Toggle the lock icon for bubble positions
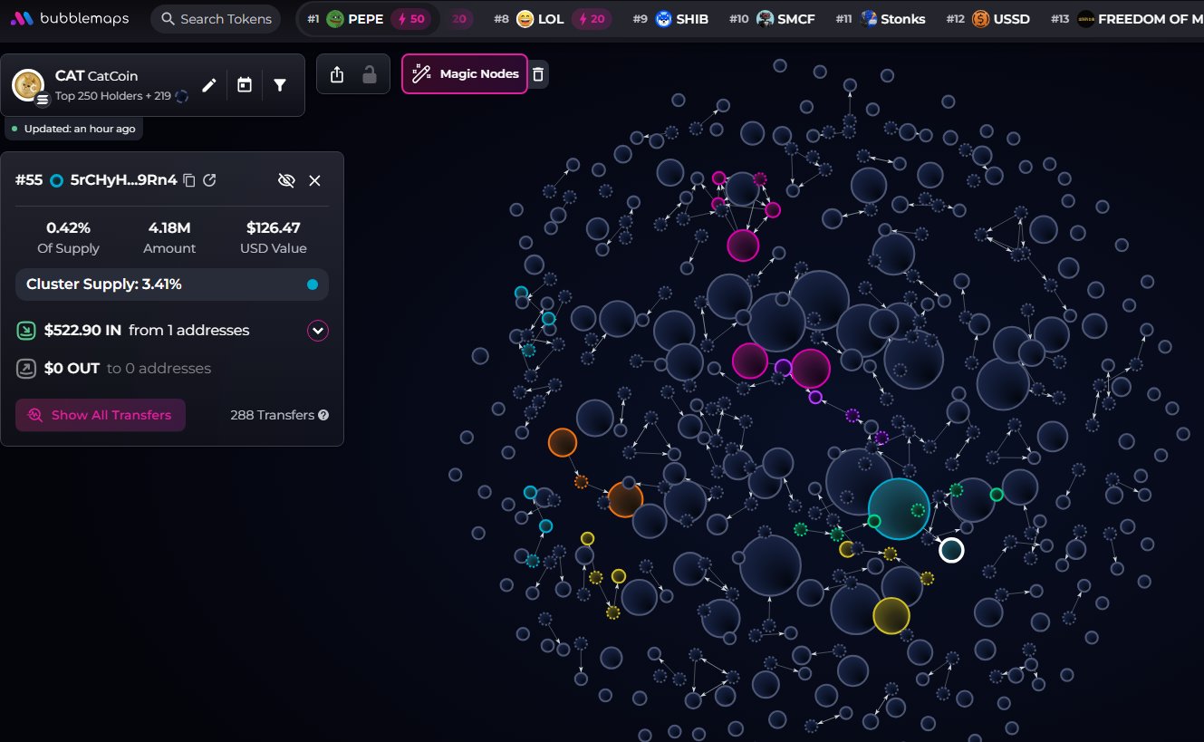 pyautogui.click(x=370, y=74)
